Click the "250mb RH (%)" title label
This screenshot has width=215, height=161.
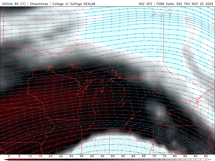point(14,4)
